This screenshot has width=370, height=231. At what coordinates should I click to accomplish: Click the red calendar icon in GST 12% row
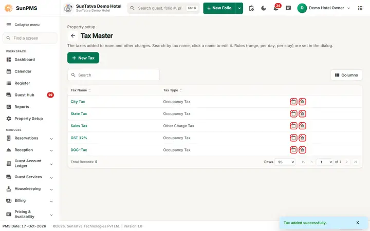tap(293, 138)
